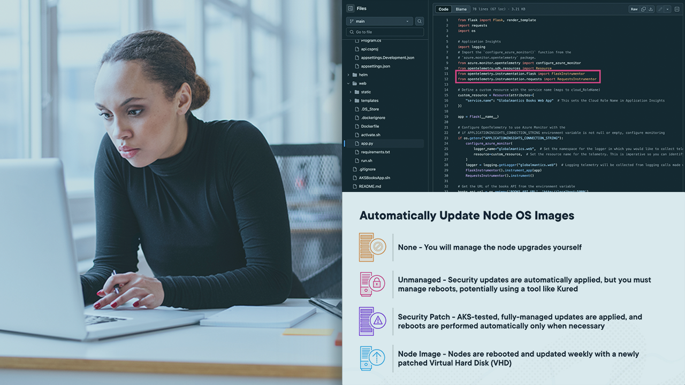
Task: Expand the templates folder
Action: tap(351, 101)
